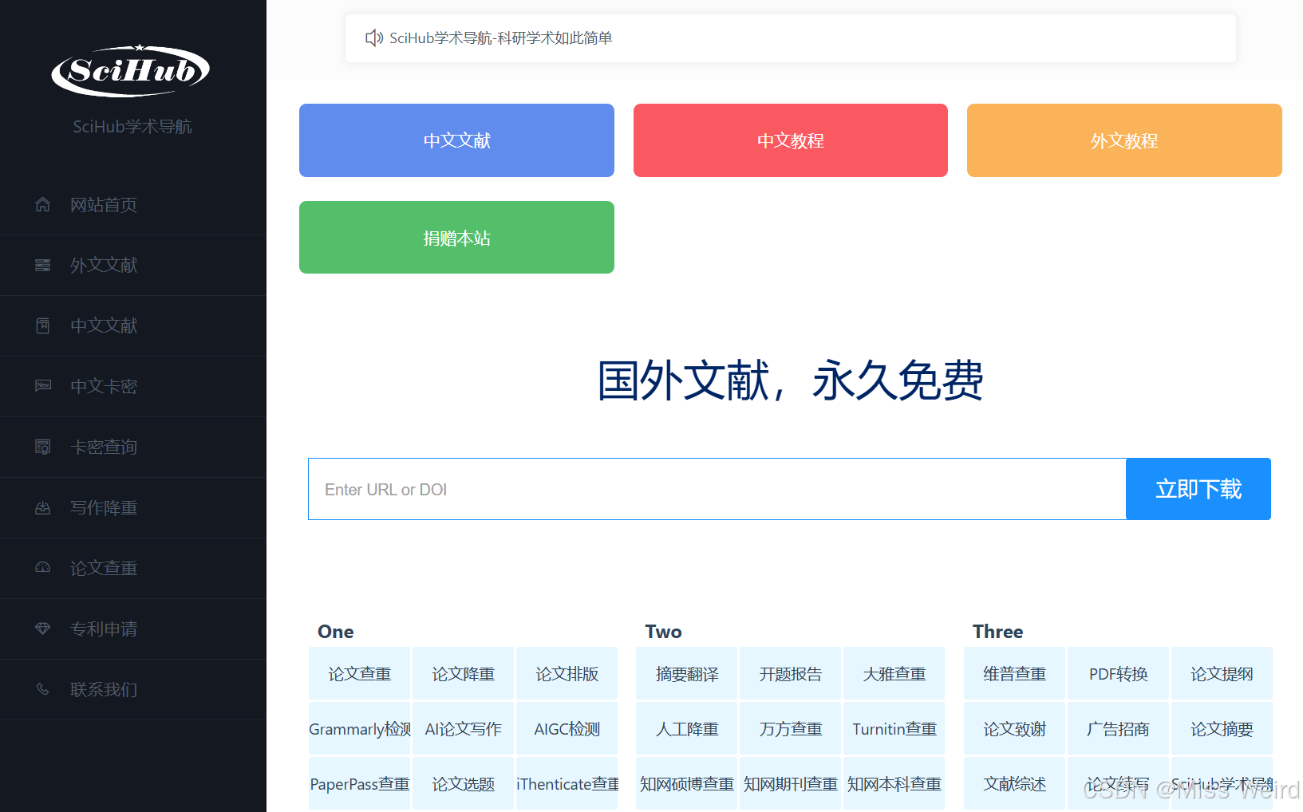Image resolution: width=1303 pixels, height=812 pixels.
Task: Open the 论文降重 link
Action: [464, 674]
